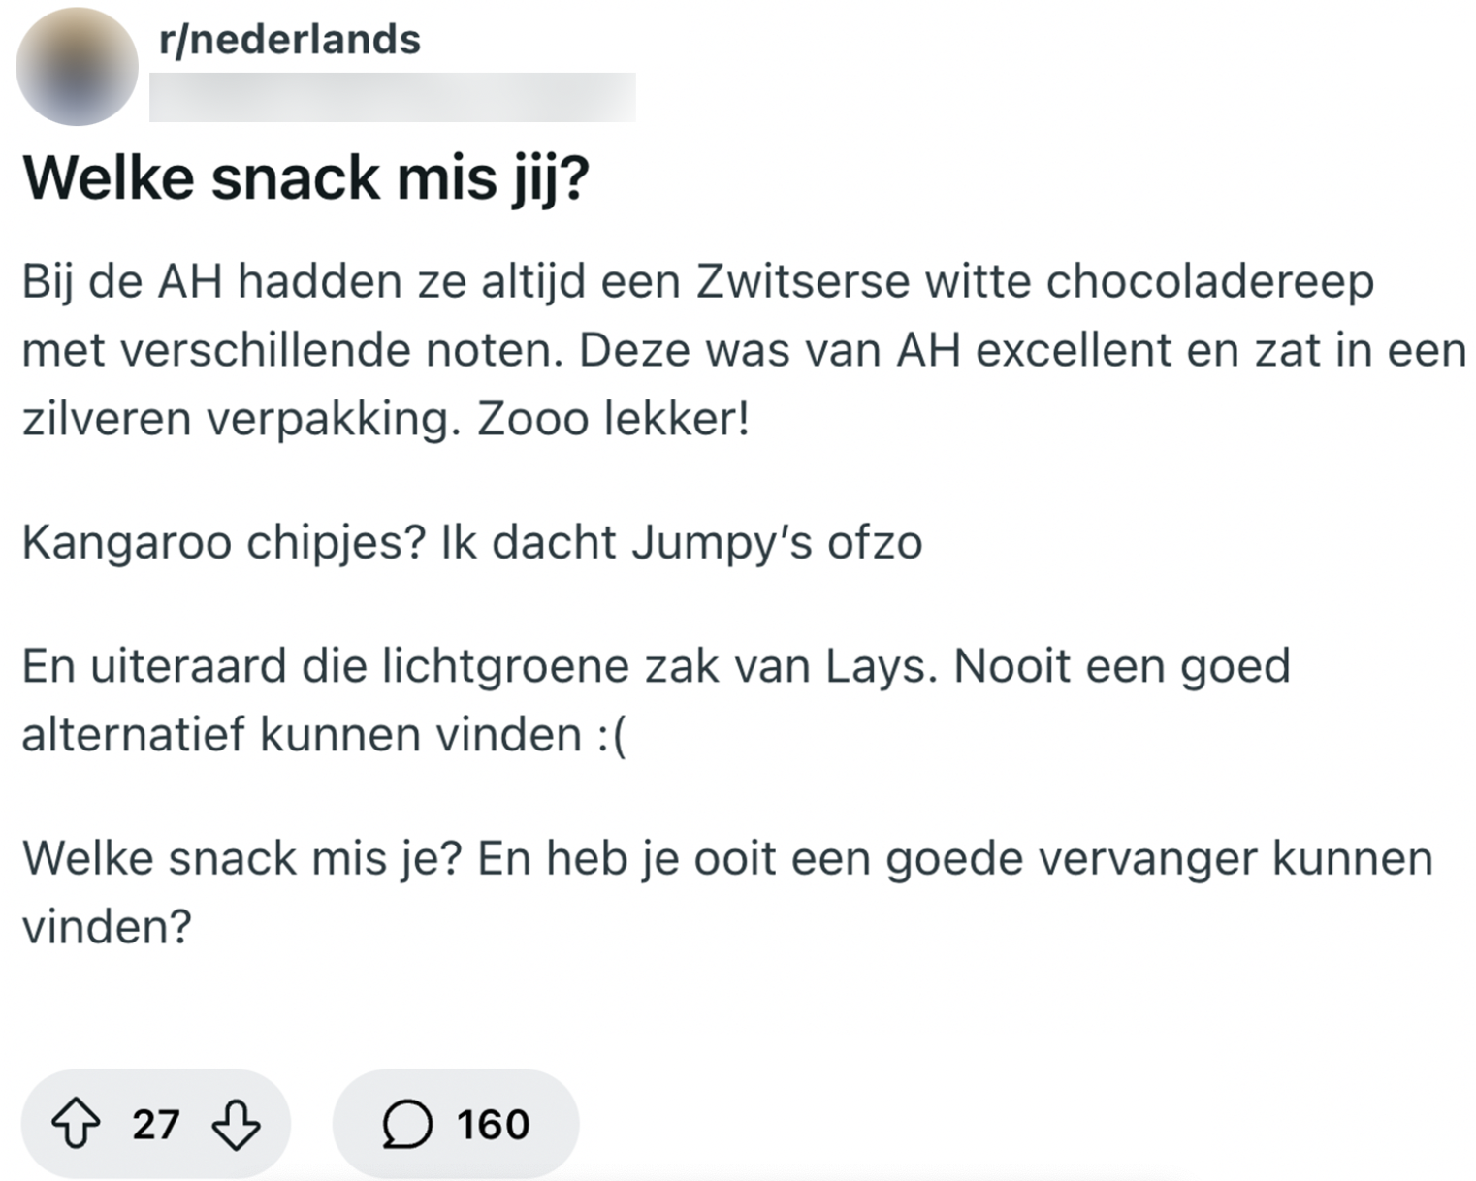Go to the r/nederlands subreddit
Image resolution: width=1476 pixels, height=1181 pixels.
click(289, 40)
